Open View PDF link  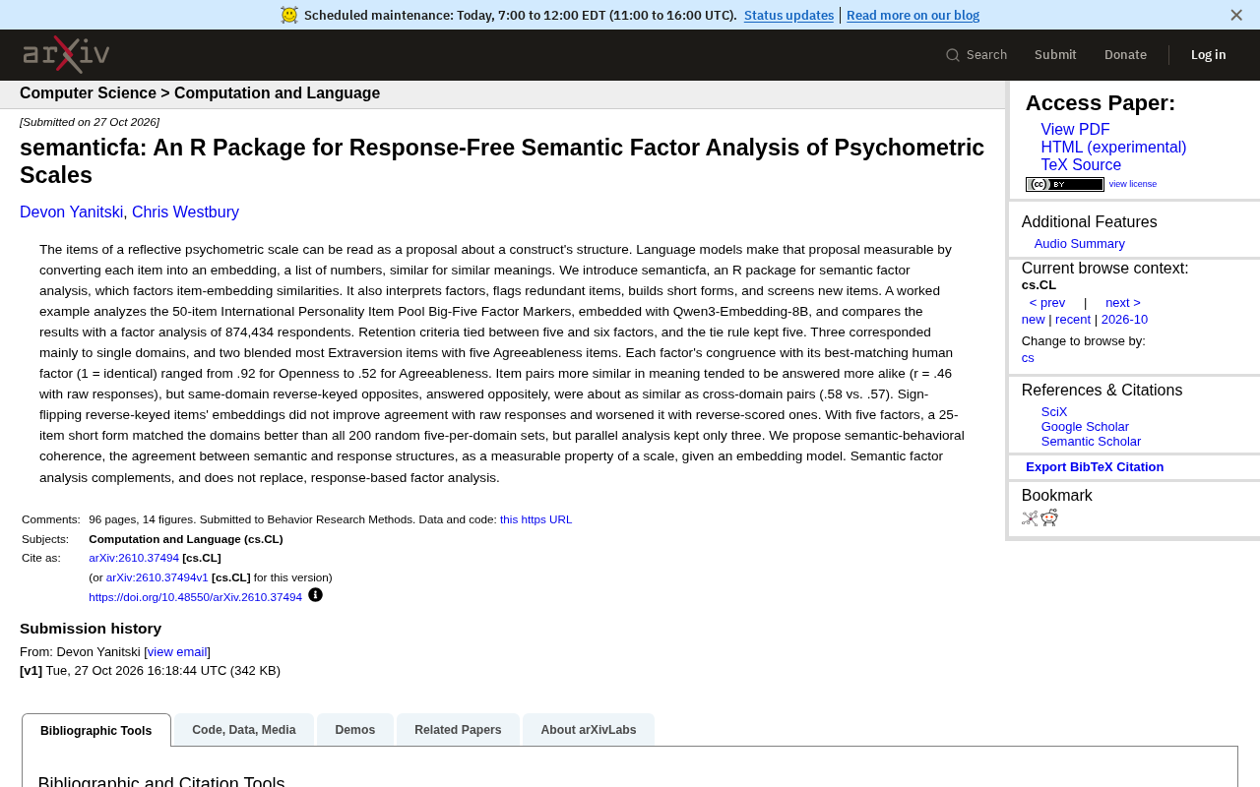tap(1075, 130)
